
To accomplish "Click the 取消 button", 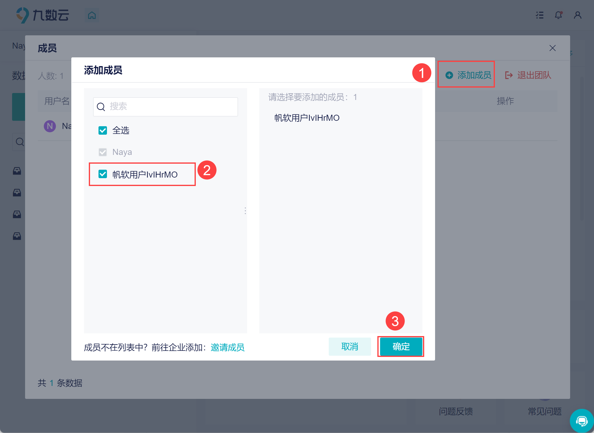I will (350, 346).
